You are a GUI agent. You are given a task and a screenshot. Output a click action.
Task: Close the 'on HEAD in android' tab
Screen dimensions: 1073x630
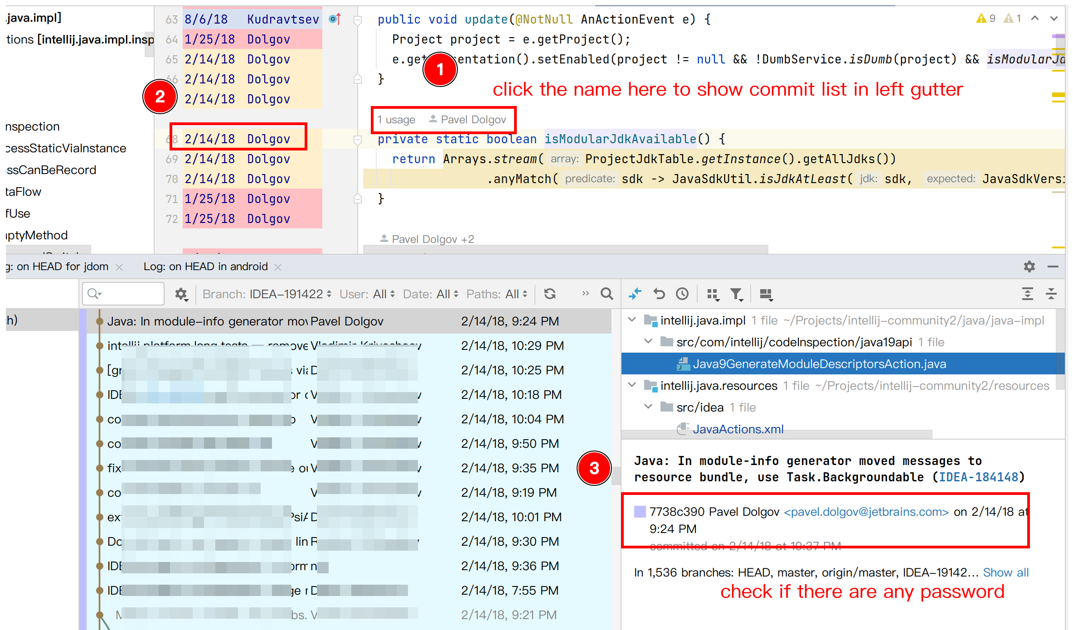point(278,267)
